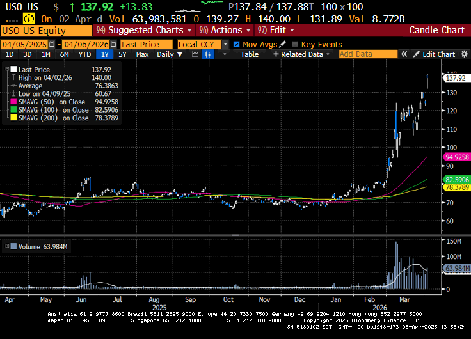Expand the Daily periodicity dropdown
This screenshot has height=339, width=471.
pos(169,54)
